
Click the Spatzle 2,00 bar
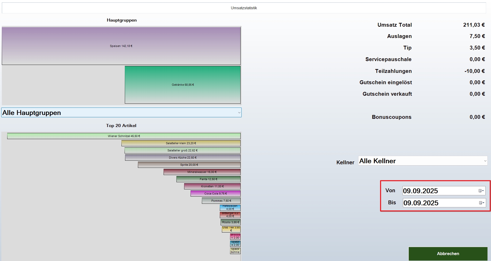point(235,244)
